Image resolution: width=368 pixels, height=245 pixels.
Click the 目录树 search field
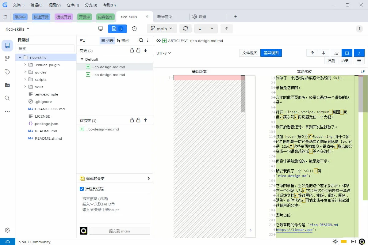pyautogui.click(x=46, y=48)
